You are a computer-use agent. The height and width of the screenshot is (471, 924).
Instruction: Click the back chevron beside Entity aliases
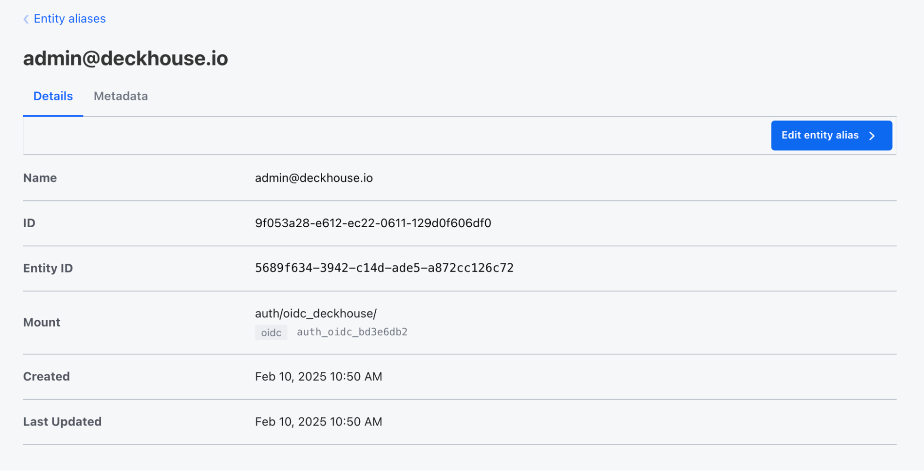point(26,19)
